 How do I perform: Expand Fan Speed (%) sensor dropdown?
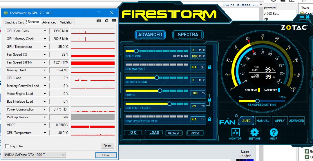[45, 55]
